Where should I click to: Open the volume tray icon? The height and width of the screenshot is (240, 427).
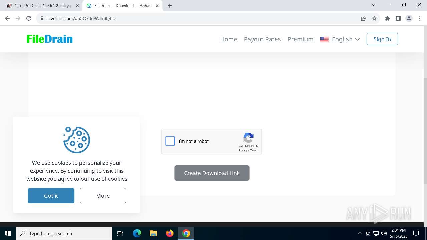pos(384,233)
